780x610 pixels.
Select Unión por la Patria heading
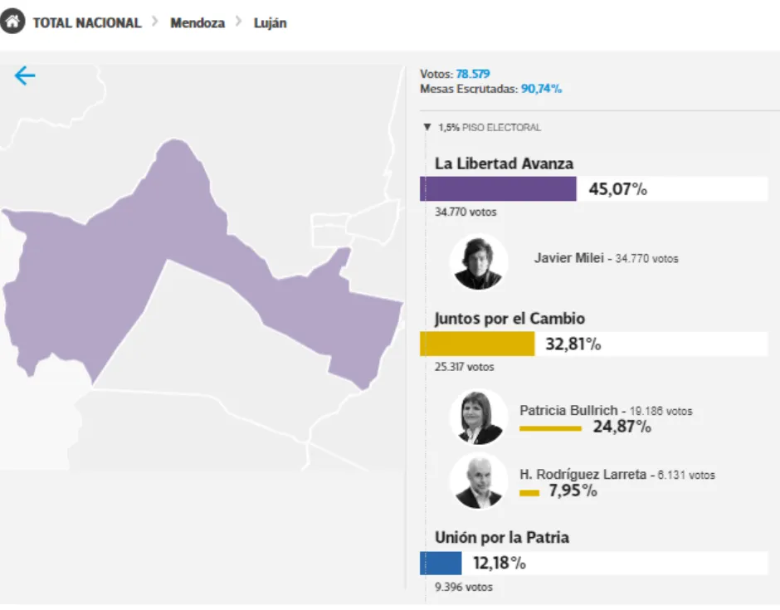point(502,538)
